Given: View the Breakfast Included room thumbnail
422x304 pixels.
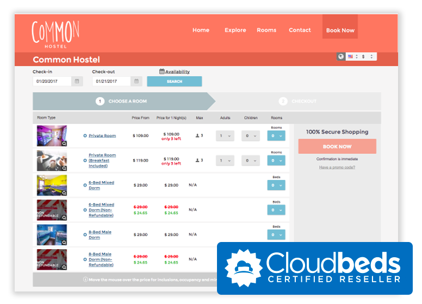Looking at the screenshot, I should 52,160.
